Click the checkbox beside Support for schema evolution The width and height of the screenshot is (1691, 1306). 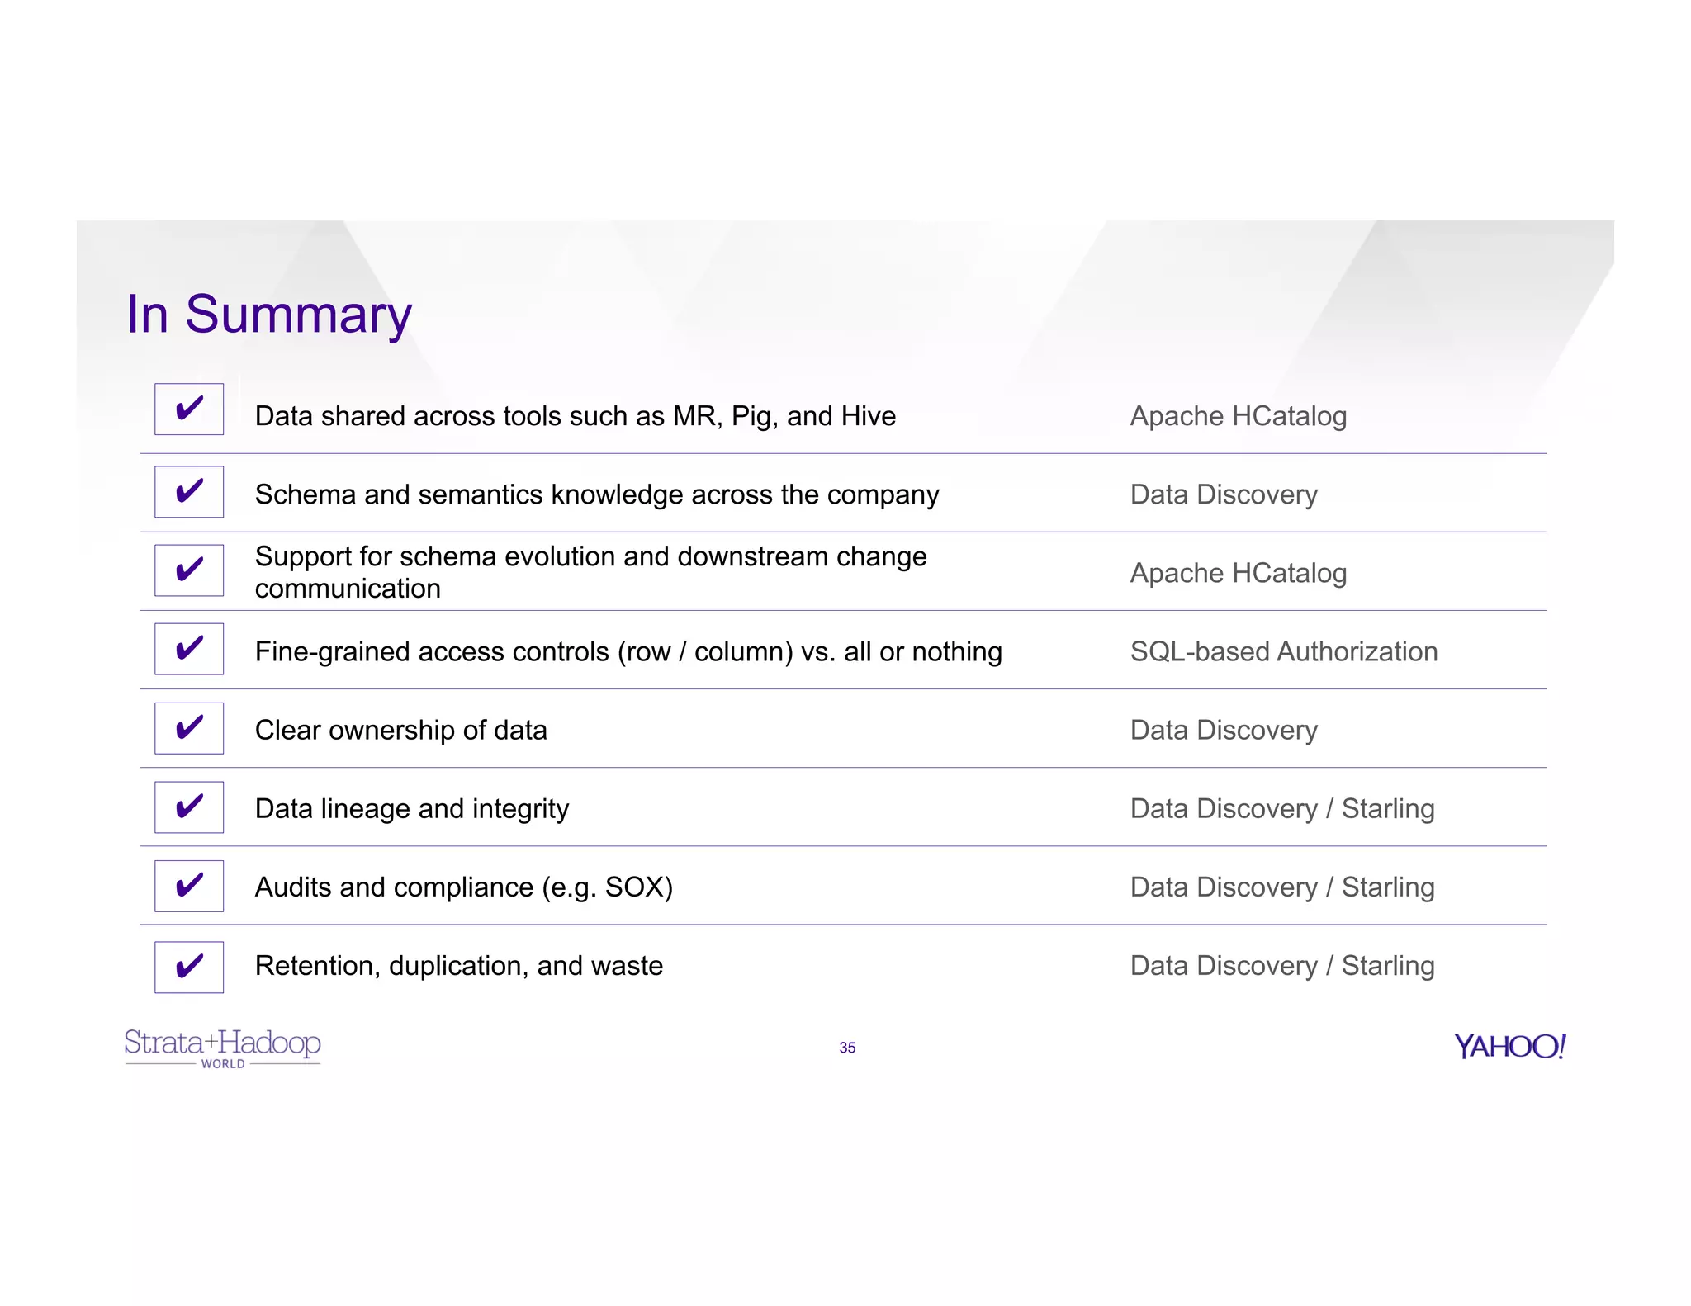coord(189,570)
